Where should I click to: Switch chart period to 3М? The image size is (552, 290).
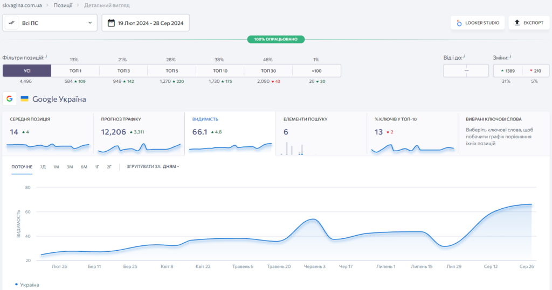coord(70,167)
